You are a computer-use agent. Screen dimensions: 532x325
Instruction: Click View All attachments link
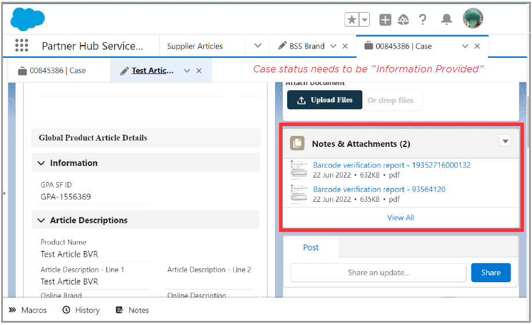point(401,217)
